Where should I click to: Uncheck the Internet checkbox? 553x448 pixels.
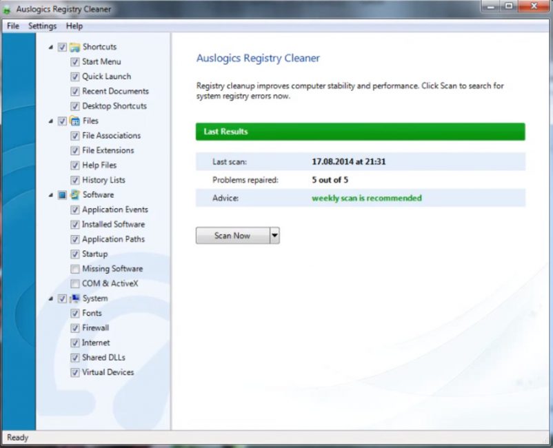pyautogui.click(x=74, y=343)
